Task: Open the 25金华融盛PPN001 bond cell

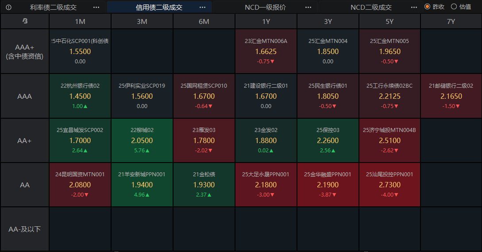Action: (328, 185)
